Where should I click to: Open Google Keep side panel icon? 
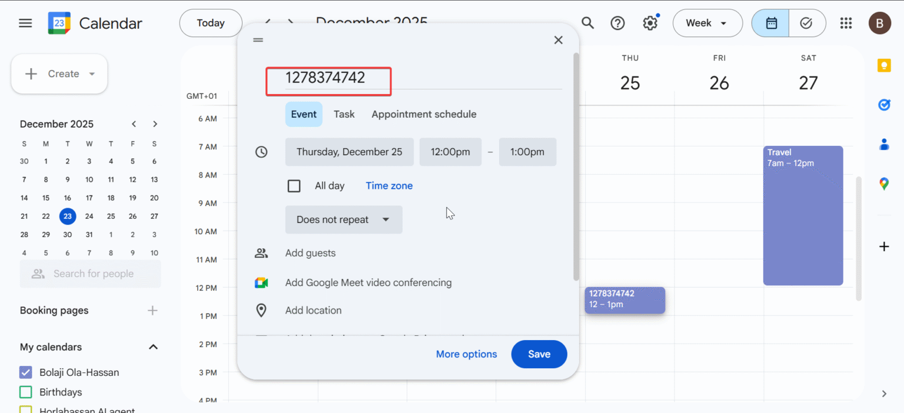click(883, 65)
